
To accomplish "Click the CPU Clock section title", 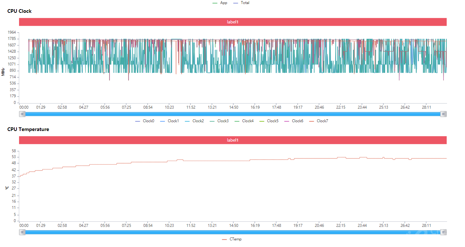I will coord(19,11).
